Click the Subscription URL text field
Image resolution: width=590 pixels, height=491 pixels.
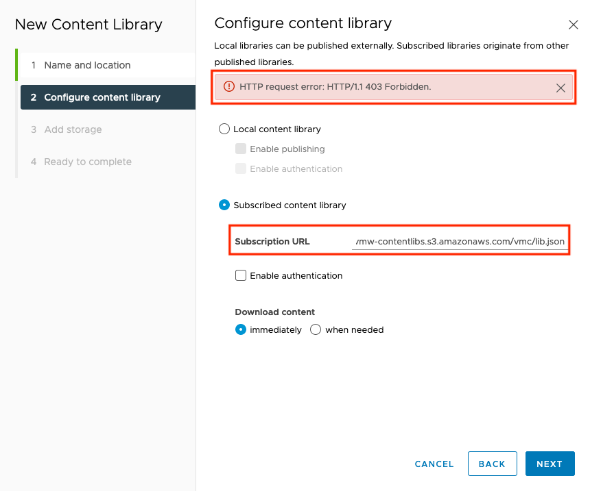point(460,241)
